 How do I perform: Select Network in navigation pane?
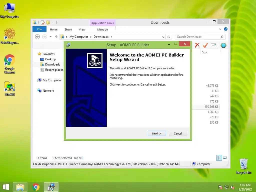pyautogui.click(x=48, y=90)
